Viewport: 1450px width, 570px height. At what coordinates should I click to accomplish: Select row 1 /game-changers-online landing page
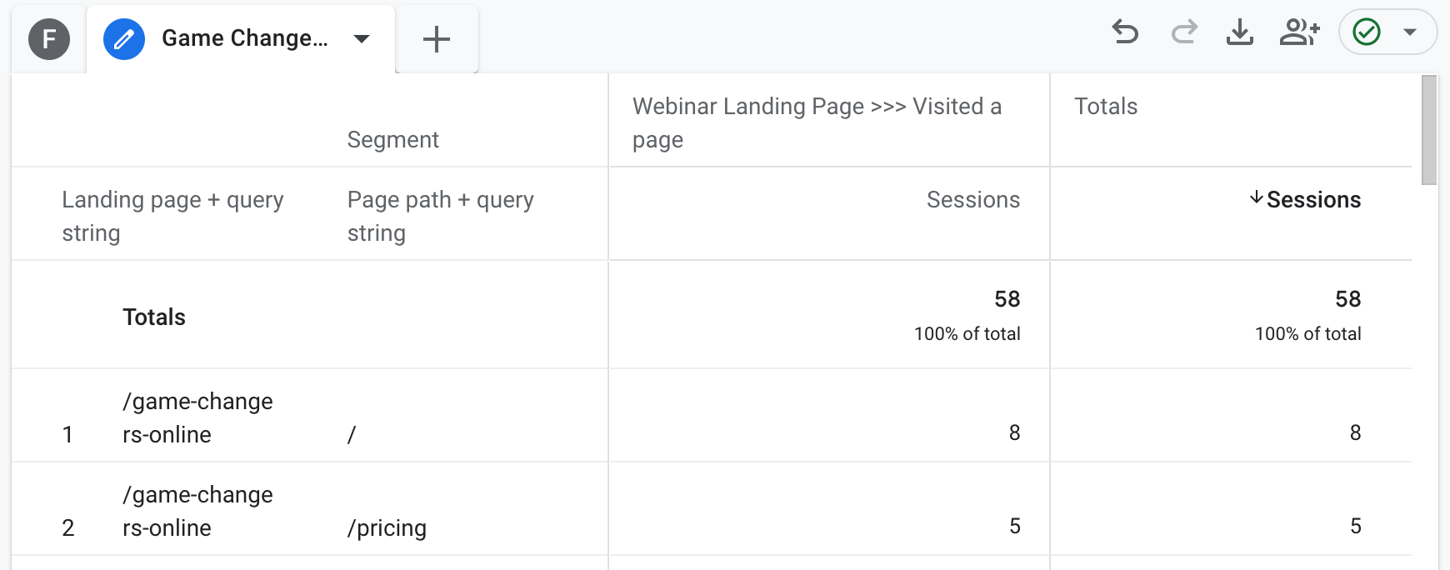197,417
